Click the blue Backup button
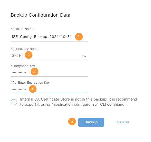This screenshot has height=142, width=151. (x=91, y=122)
